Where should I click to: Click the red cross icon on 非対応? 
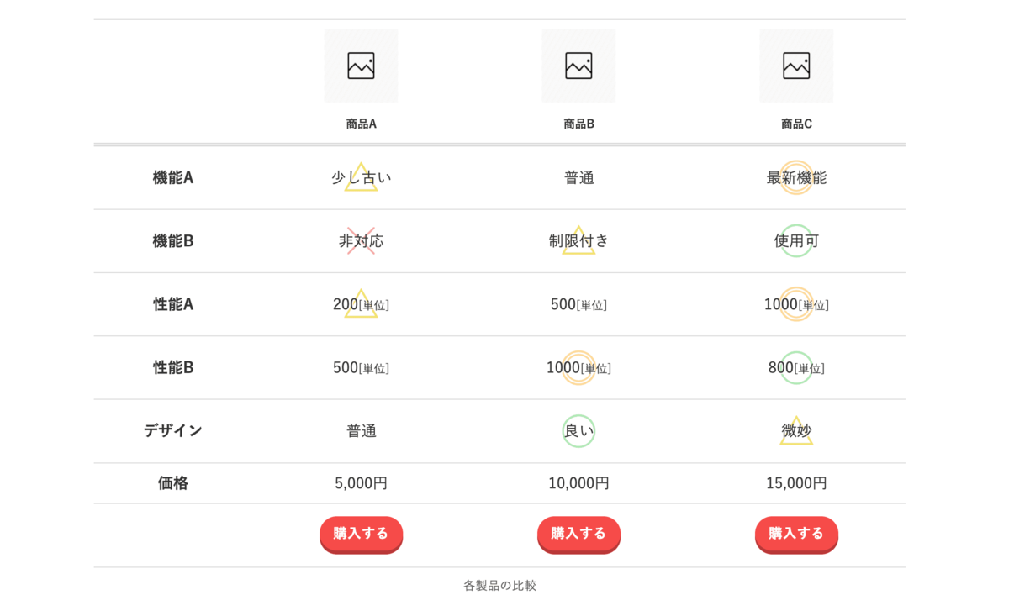pyautogui.click(x=361, y=241)
